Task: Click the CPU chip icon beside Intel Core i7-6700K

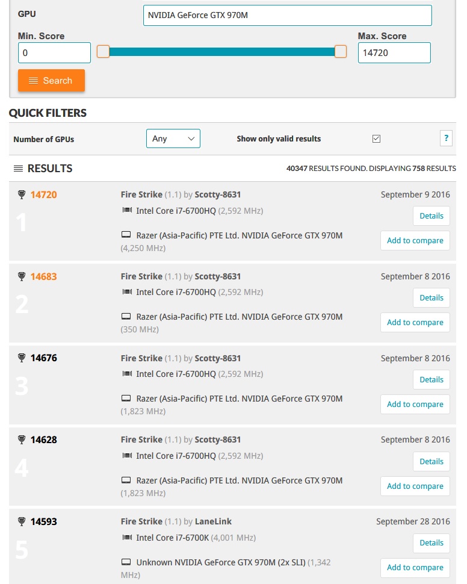Action: pyautogui.click(x=127, y=538)
